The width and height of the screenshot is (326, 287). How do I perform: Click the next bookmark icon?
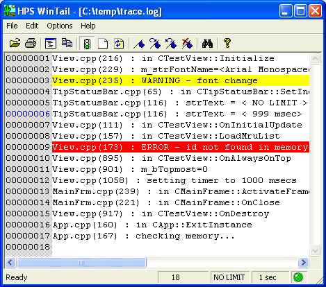click(155, 43)
